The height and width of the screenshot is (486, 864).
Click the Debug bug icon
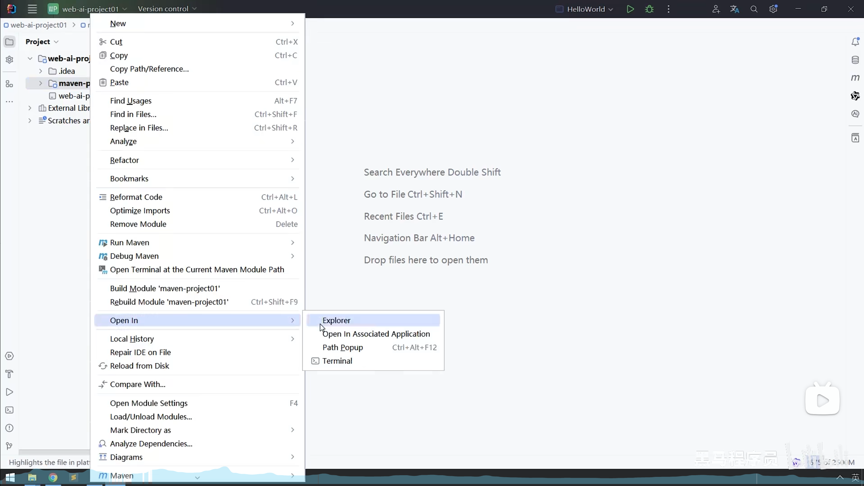649,9
